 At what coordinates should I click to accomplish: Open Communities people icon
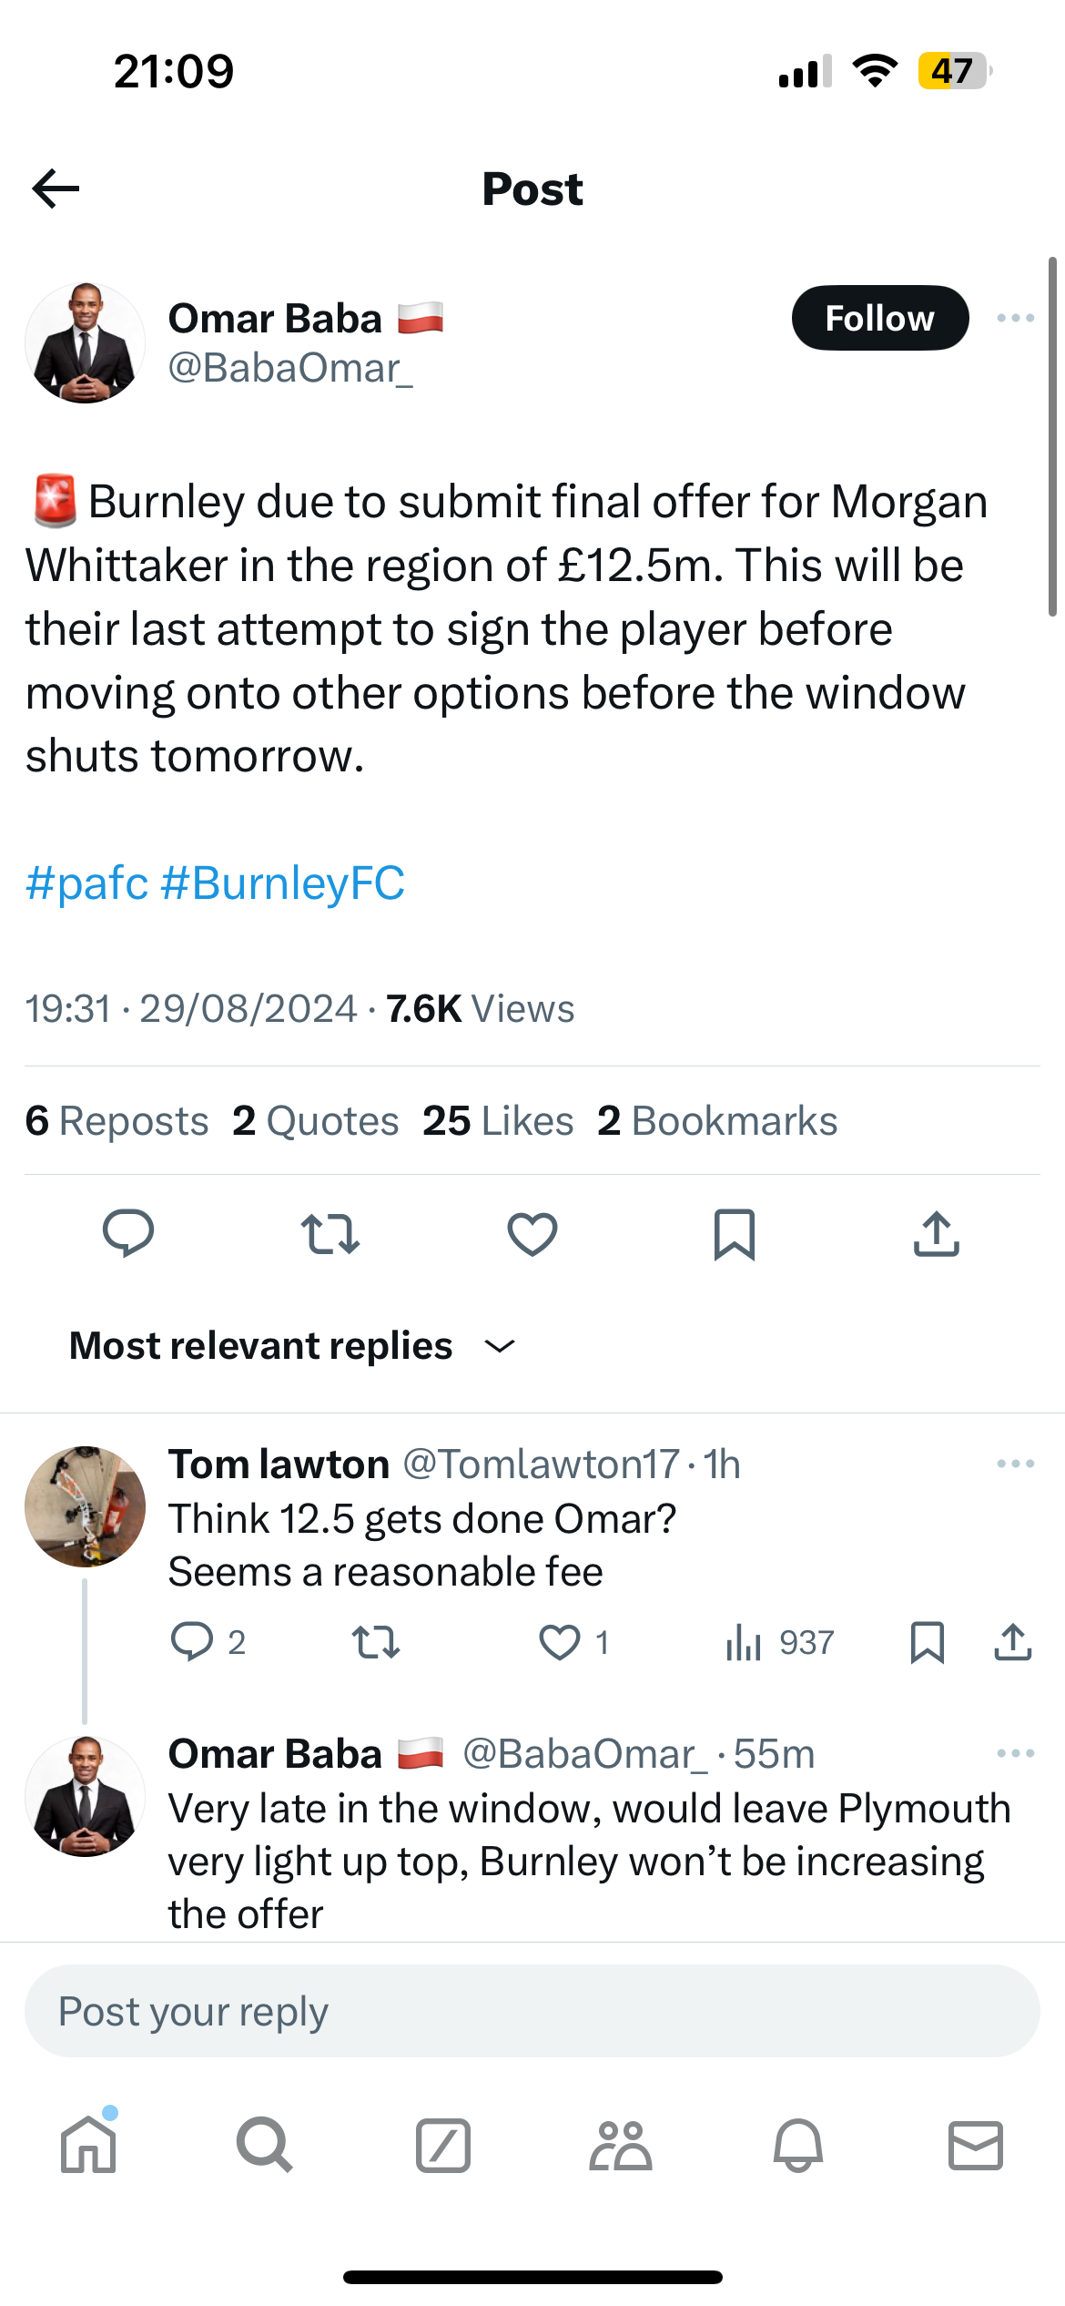pyautogui.click(x=620, y=2145)
